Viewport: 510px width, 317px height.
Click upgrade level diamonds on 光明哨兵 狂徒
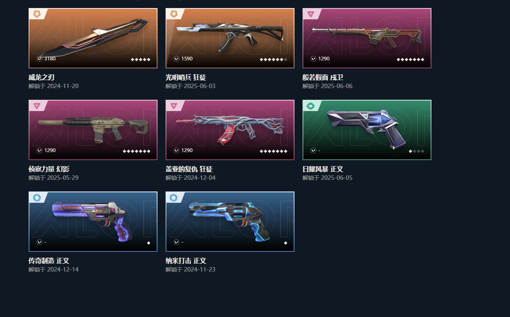coord(274,60)
